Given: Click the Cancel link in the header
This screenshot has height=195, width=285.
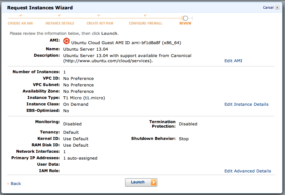Looking at the screenshot, I should pyautogui.click(x=268, y=7).
